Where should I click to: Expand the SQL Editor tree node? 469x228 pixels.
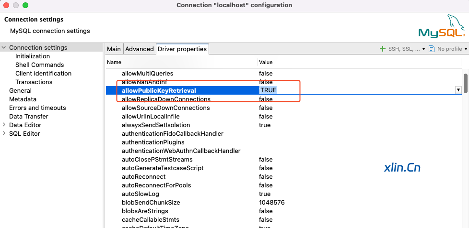4,134
